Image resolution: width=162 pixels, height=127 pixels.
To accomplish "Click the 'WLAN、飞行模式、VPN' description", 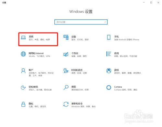I will coord(39,56).
